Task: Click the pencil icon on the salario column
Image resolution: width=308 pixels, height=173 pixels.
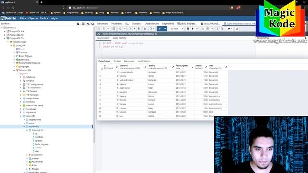Action: 206,67
